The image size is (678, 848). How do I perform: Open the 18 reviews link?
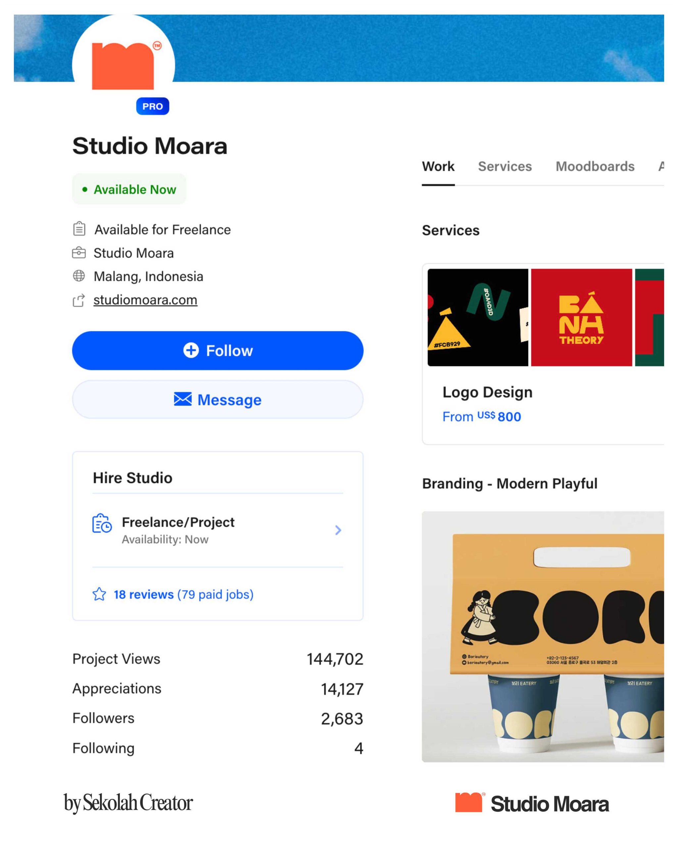[x=143, y=594]
